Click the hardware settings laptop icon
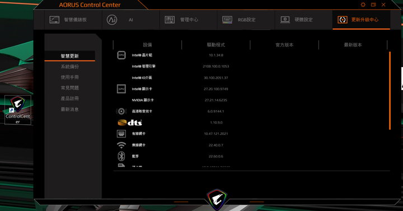The height and width of the screenshot is (211, 403). [x=285, y=20]
